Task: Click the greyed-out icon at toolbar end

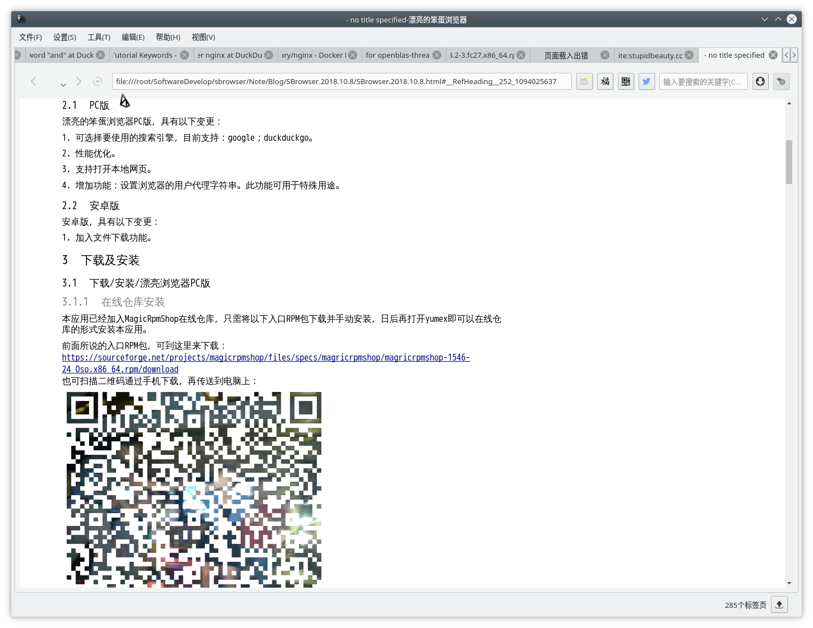Action: (x=781, y=81)
